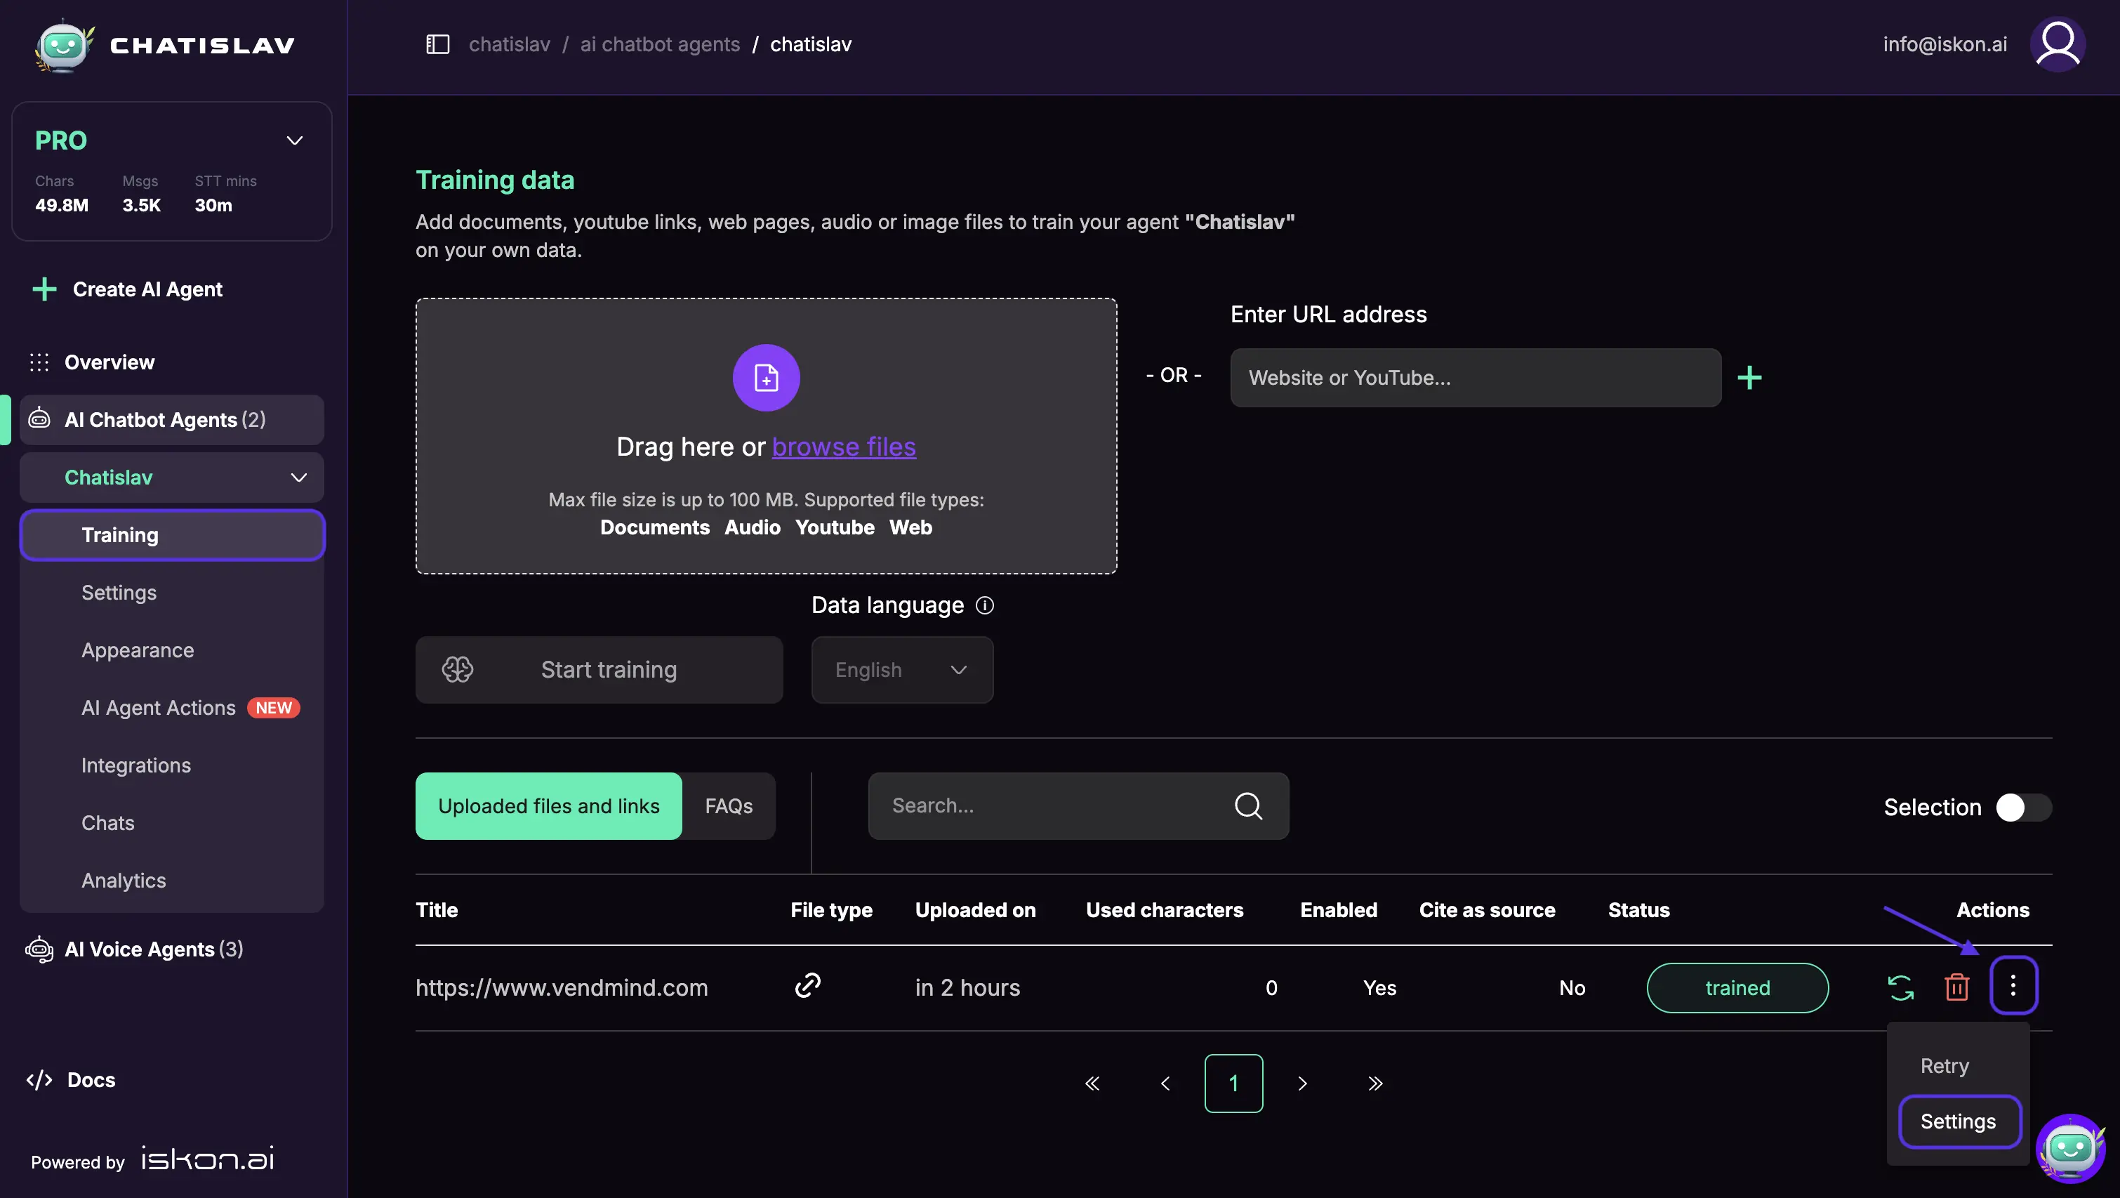Select Retry in the actions menu
This screenshot has height=1198, width=2120.
(x=1944, y=1066)
